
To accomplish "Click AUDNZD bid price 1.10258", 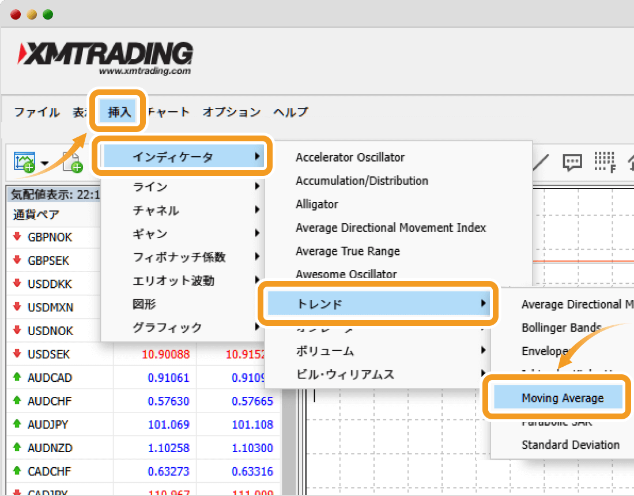I will pyautogui.click(x=168, y=448).
